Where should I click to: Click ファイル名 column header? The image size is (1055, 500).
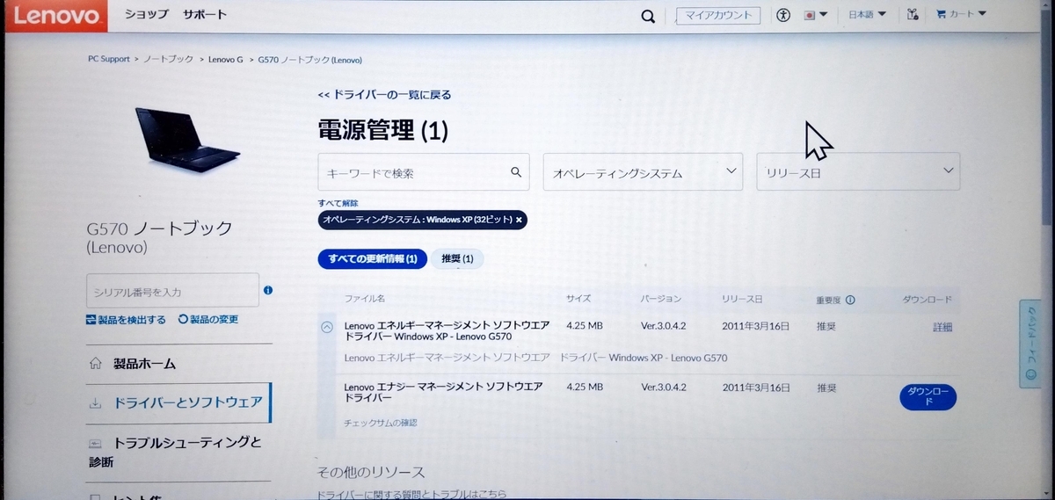[x=365, y=300]
